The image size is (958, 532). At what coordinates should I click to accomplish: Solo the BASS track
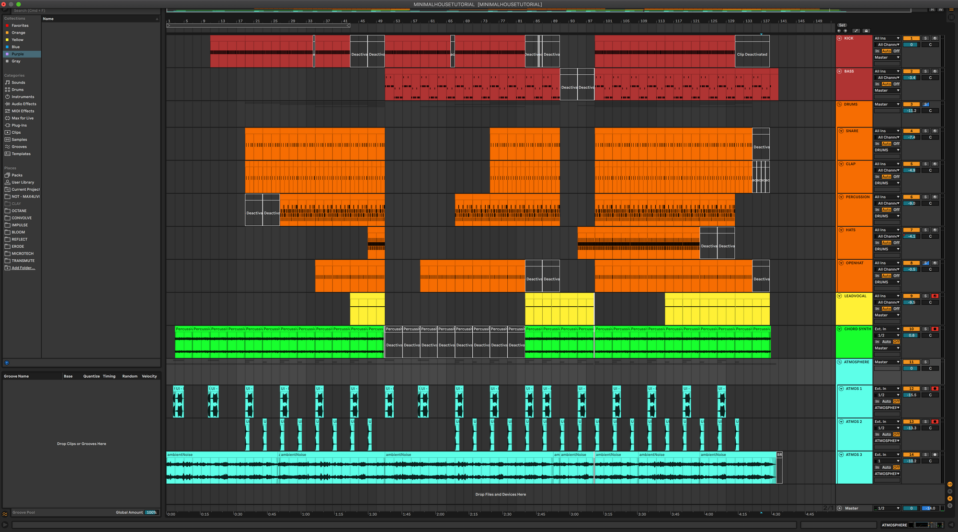click(x=925, y=71)
